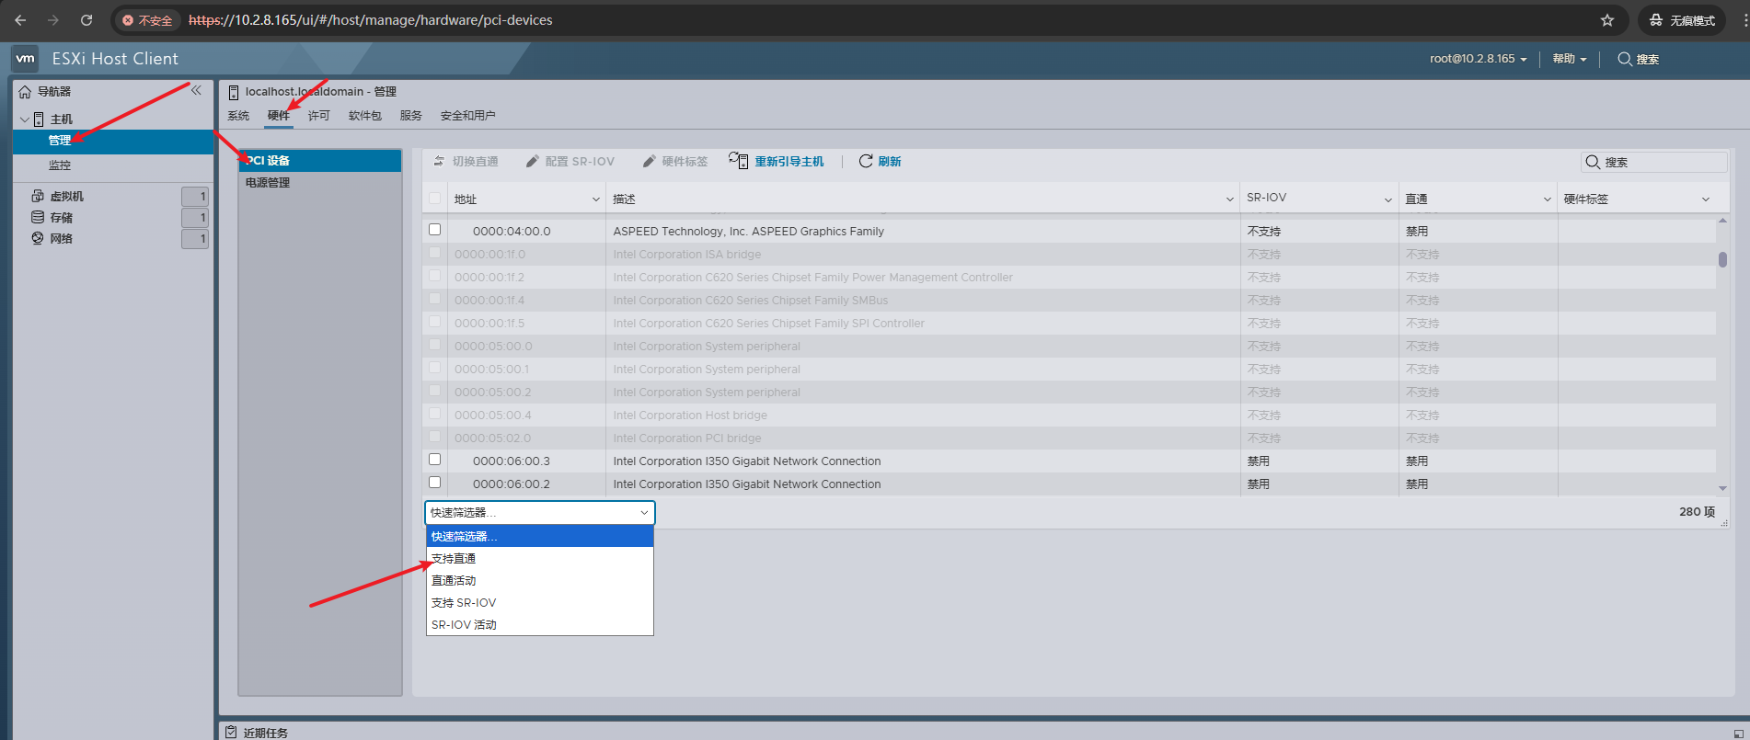This screenshot has height=740, width=1750.
Task: Click the header search magnifier icon
Action: 1625,59
